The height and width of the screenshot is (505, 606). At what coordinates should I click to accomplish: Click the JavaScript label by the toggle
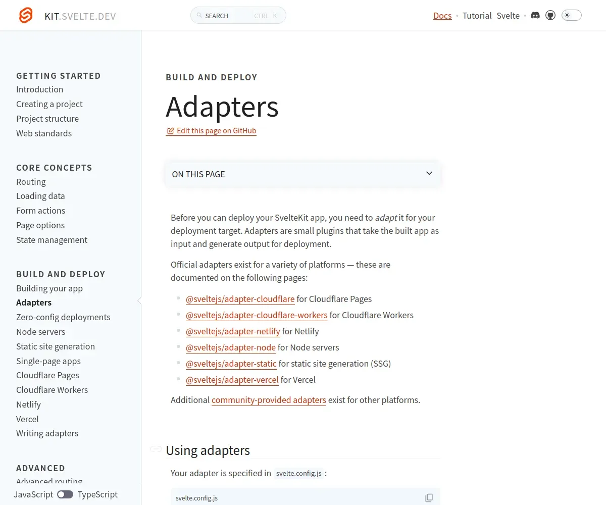point(33,494)
